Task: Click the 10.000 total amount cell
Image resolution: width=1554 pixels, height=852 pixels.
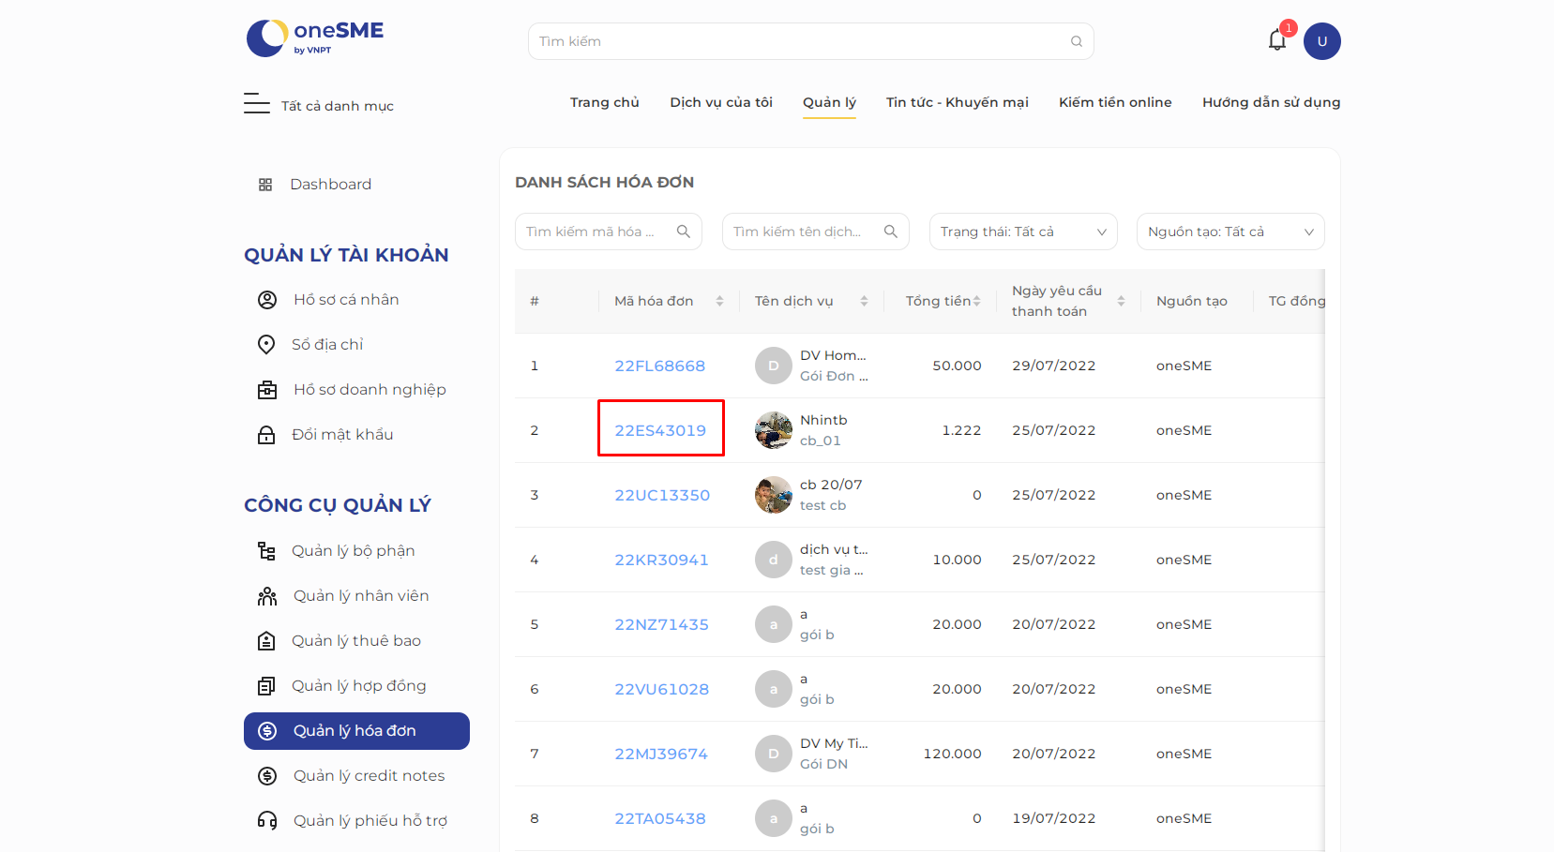Action: [x=958, y=560]
